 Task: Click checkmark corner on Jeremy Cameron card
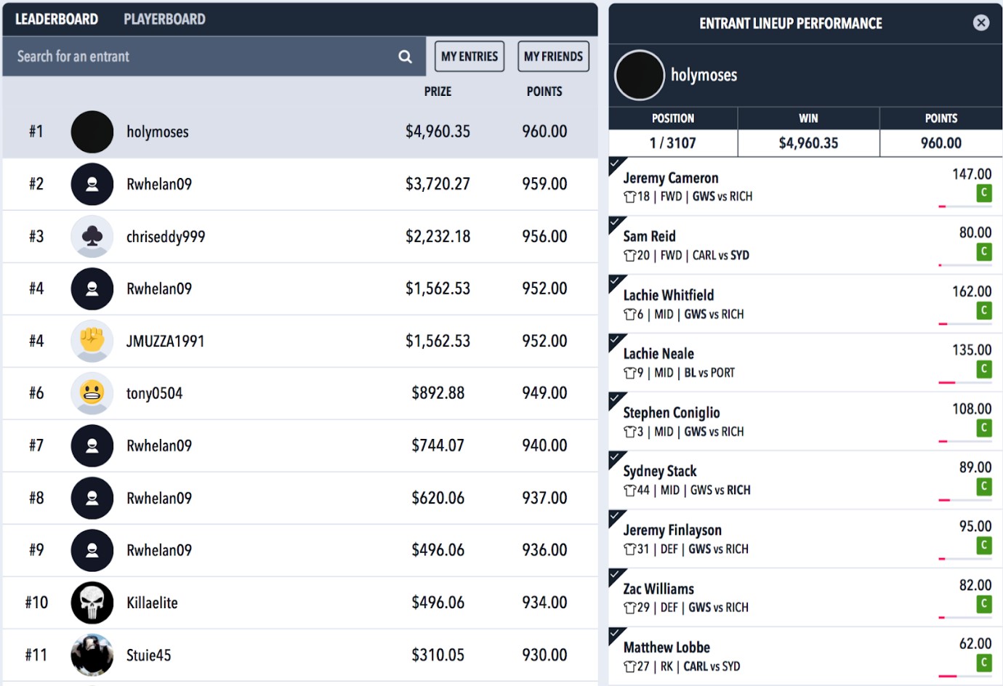pyautogui.click(x=616, y=164)
